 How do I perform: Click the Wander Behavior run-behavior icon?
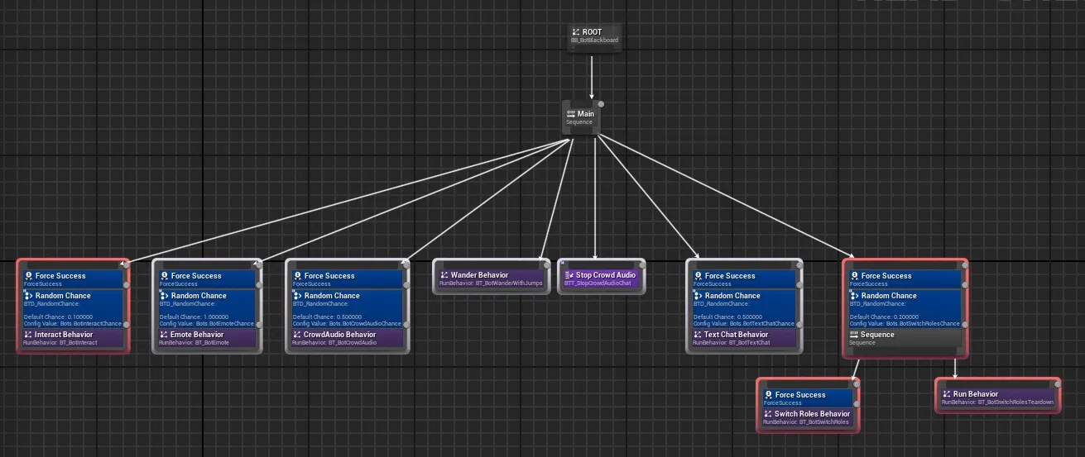tap(444, 275)
